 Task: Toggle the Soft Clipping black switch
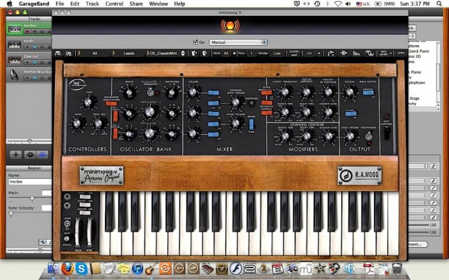(x=387, y=133)
